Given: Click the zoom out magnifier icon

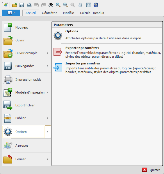Looking at the screenshot, I should click(65, 5).
